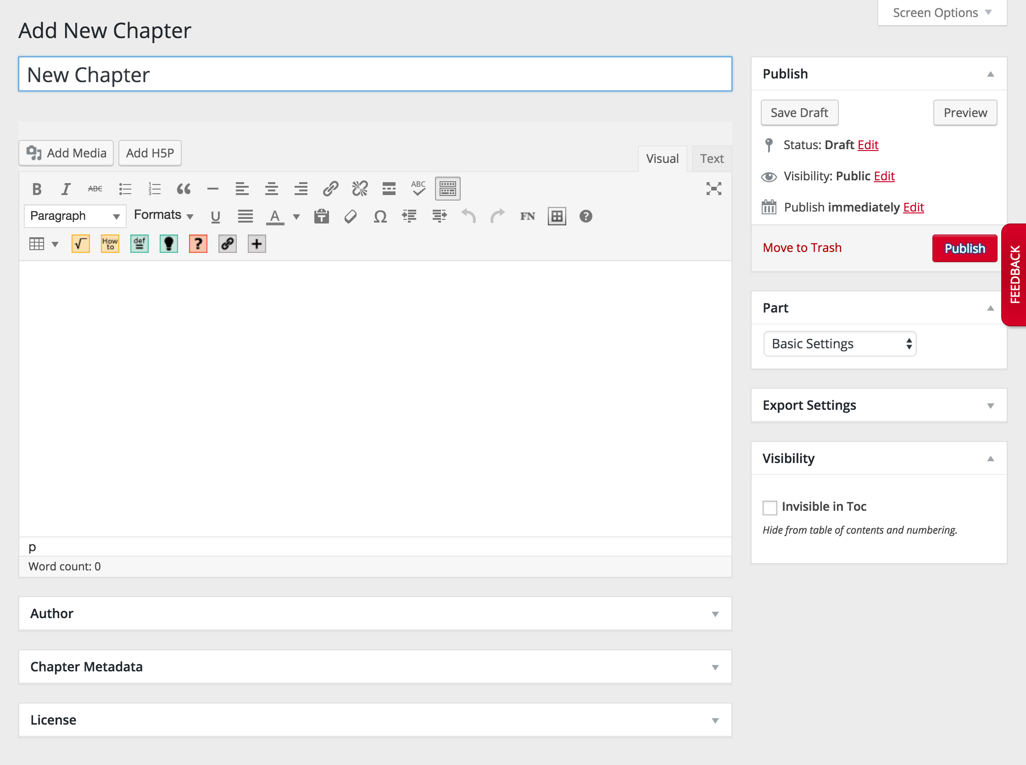The height and width of the screenshot is (765, 1026).
Task: Insert a horizontal line
Action: point(213,189)
